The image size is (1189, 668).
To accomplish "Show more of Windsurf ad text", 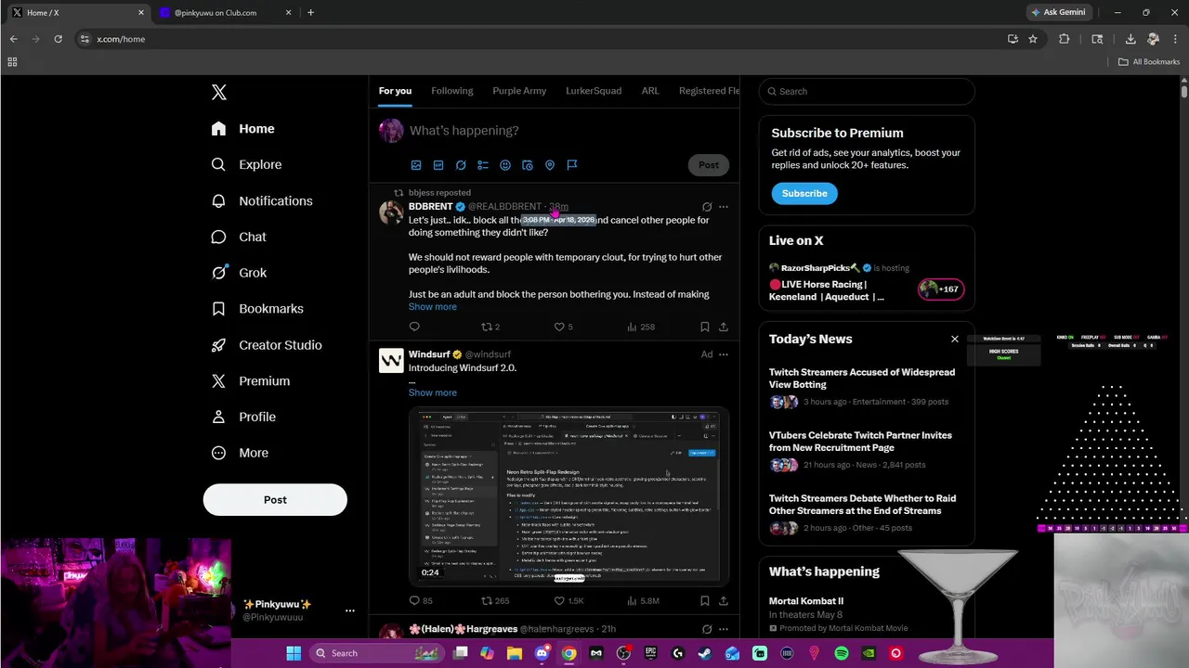I will (x=432, y=392).
